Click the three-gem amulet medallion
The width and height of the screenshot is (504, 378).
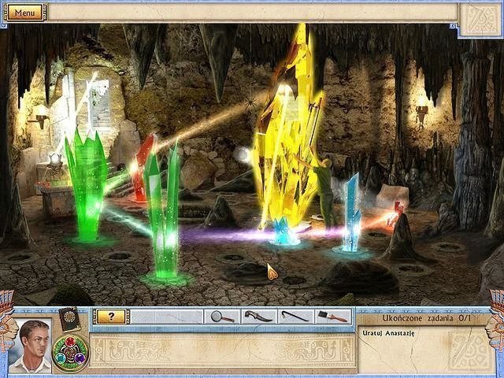click(70, 354)
